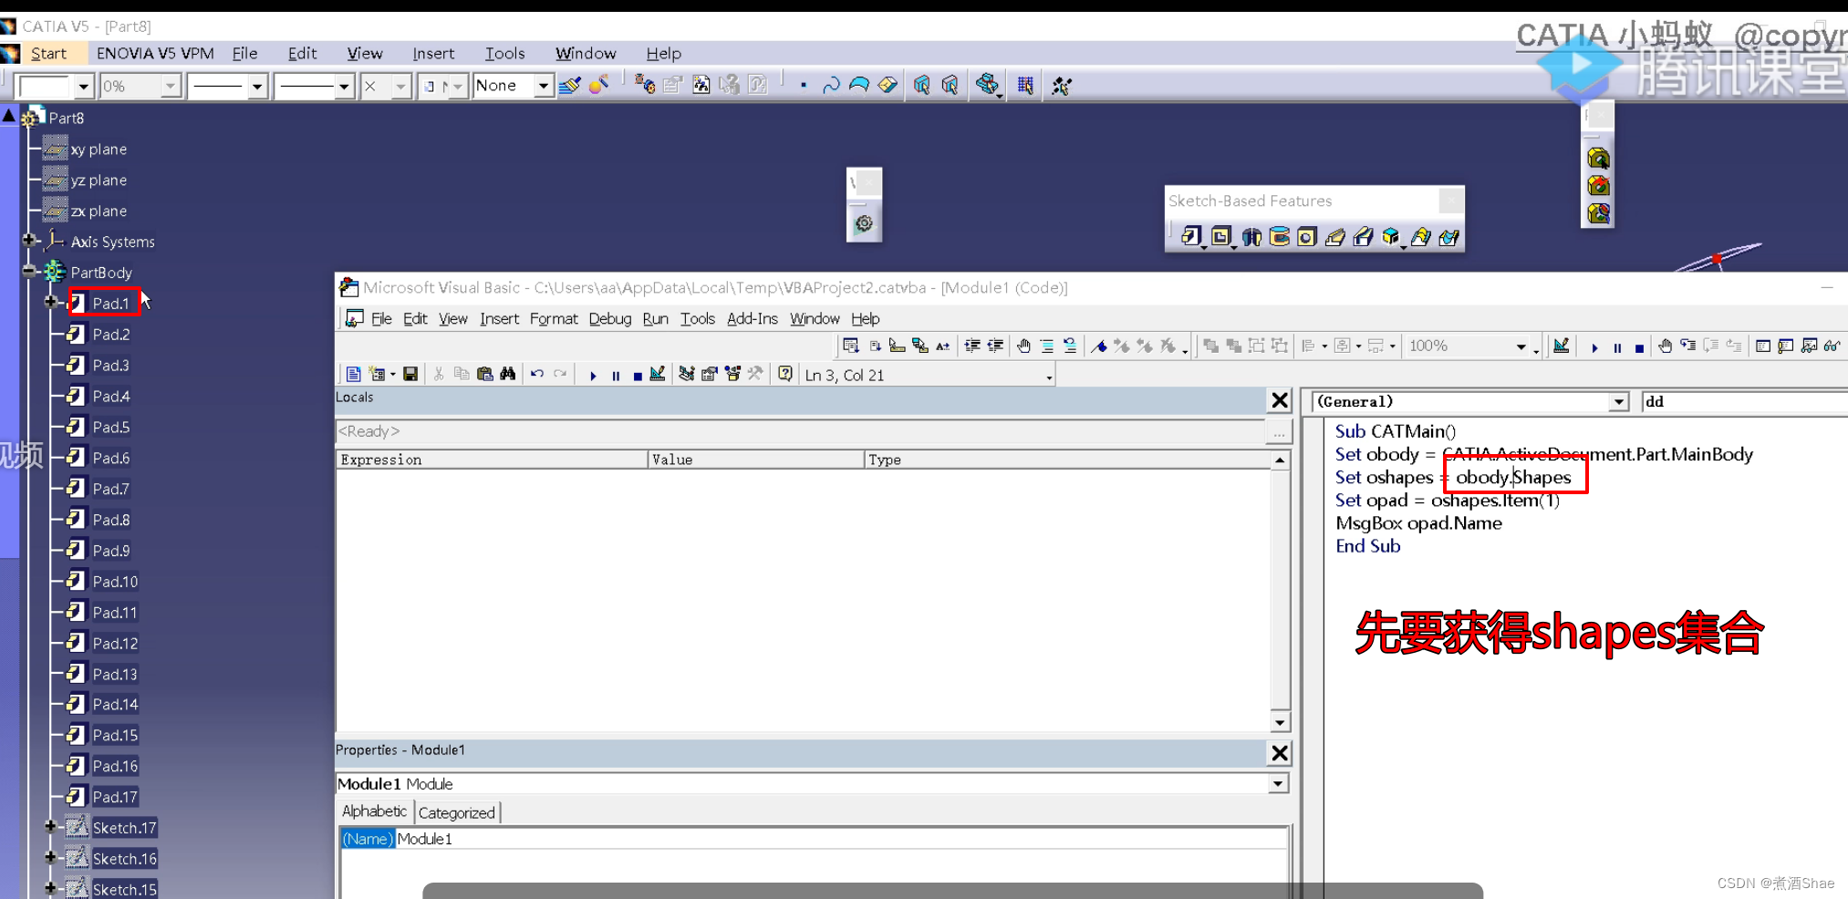This screenshot has width=1848, height=899.
Task: Open the CATIA color dropdown arrow
Action: pyautogui.click(x=84, y=87)
